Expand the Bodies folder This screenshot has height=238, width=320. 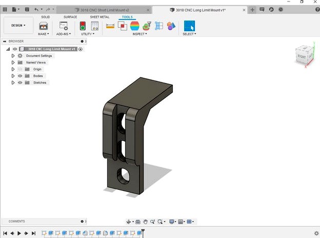pos(13,76)
